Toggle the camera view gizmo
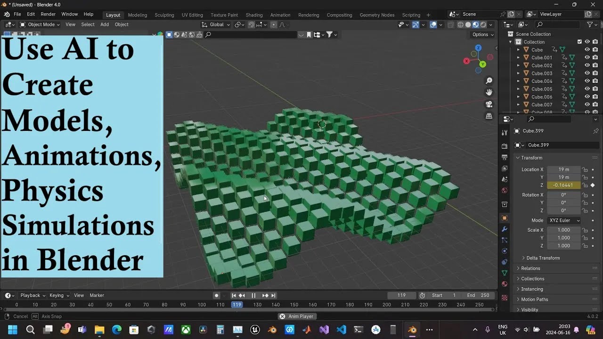Screen dimensions: 603x339 pyautogui.click(x=489, y=104)
